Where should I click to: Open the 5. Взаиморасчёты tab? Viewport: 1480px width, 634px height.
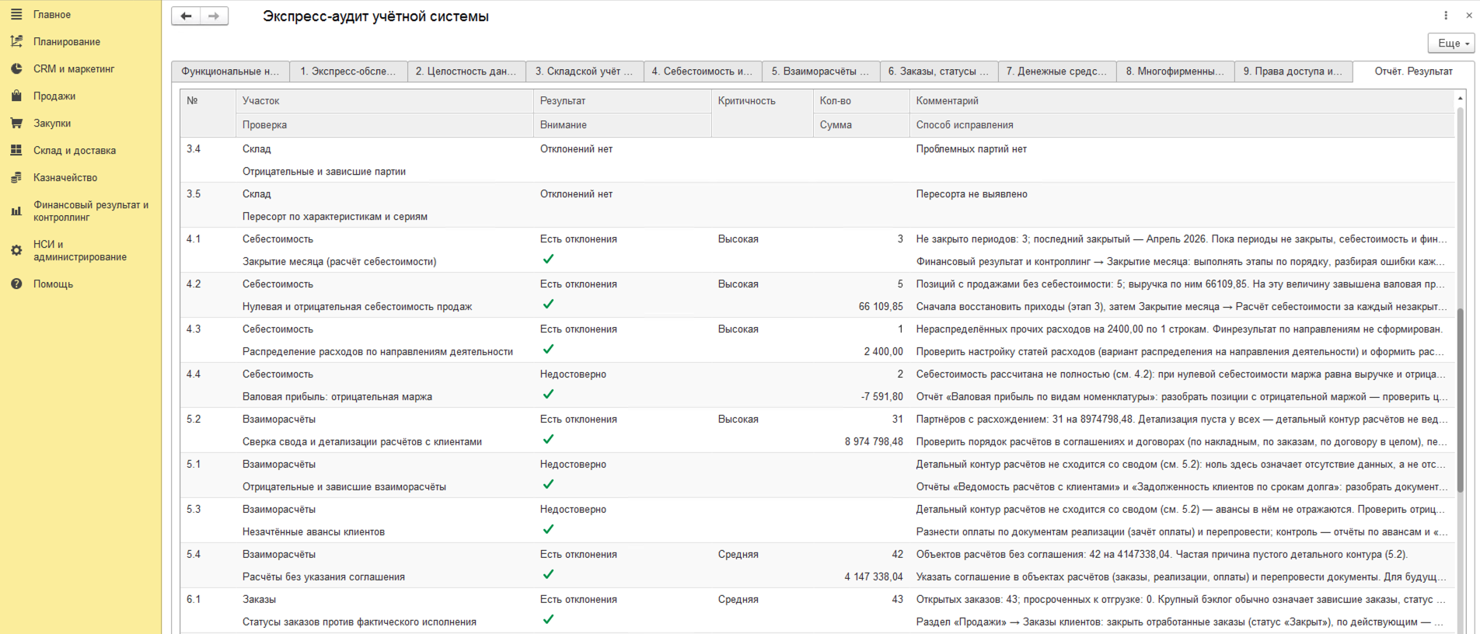click(x=821, y=71)
